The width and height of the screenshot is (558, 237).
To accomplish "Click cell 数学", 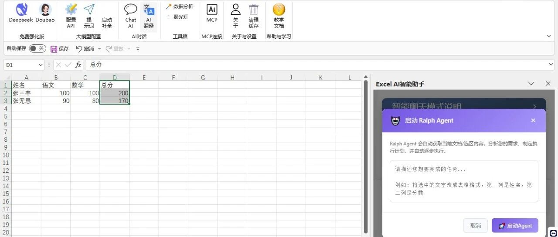I will click(85, 85).
